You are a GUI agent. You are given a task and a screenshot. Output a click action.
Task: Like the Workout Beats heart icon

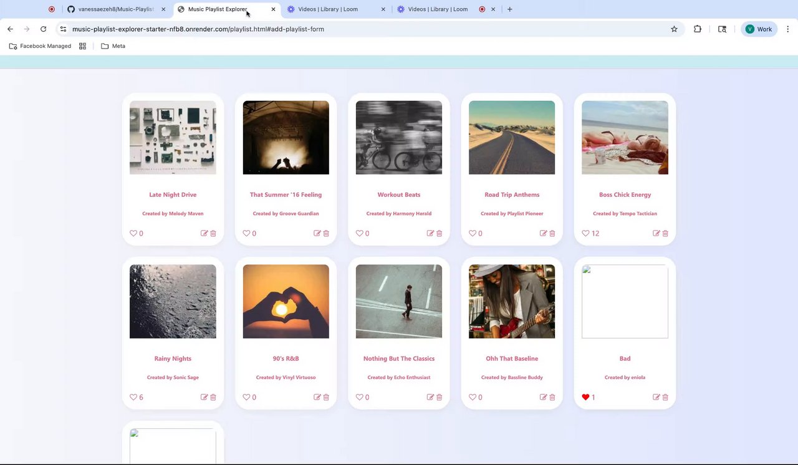tap(360, 233)
